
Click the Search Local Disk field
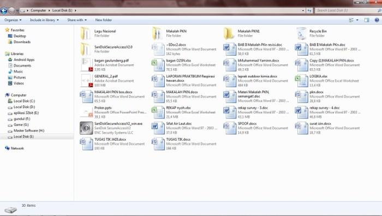point(347,10)
